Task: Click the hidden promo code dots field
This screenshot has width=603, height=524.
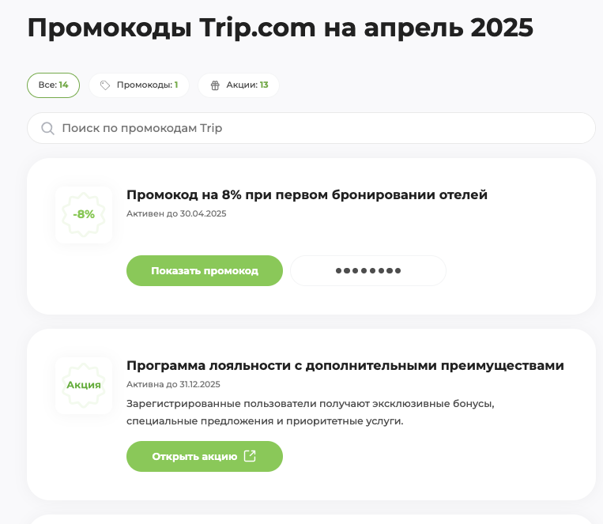Action: tap(368, 270)
